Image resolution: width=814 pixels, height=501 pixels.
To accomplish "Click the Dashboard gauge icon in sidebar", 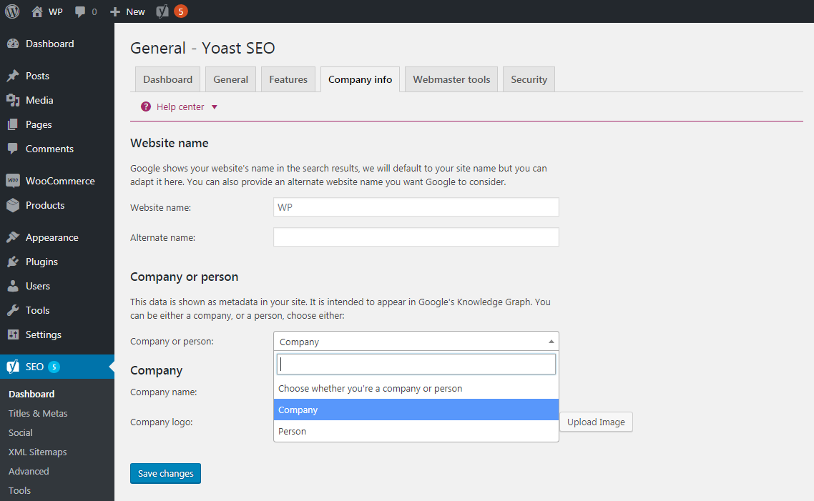I will [x=13, y=44].
